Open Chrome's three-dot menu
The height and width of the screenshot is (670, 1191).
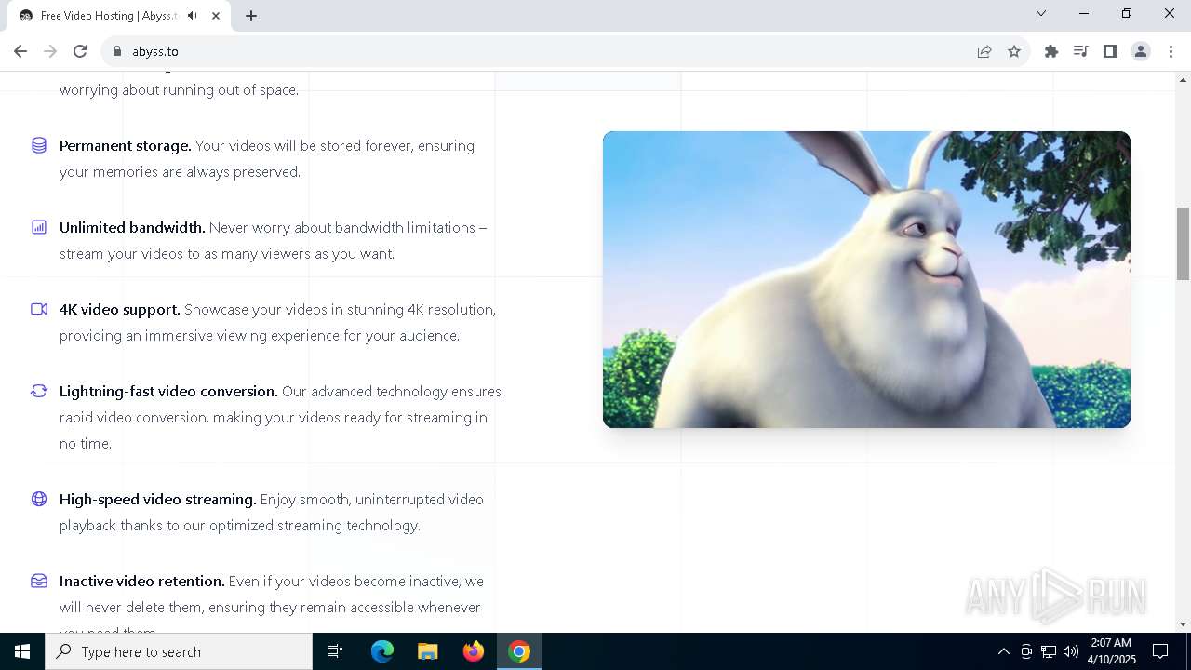1171,51
